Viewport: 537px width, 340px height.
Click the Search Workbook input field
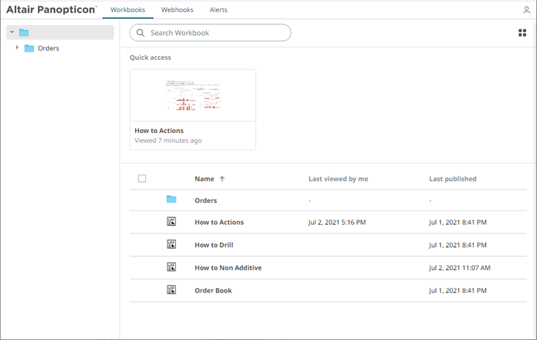[216, 32]
